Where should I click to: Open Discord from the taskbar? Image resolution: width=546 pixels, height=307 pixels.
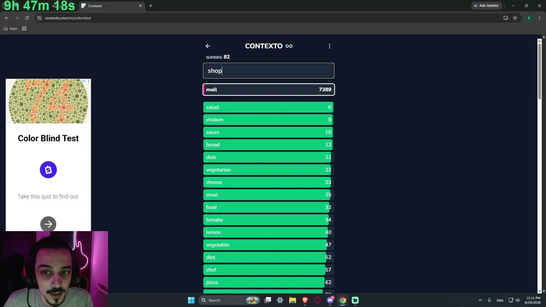(x=330, y=300)
